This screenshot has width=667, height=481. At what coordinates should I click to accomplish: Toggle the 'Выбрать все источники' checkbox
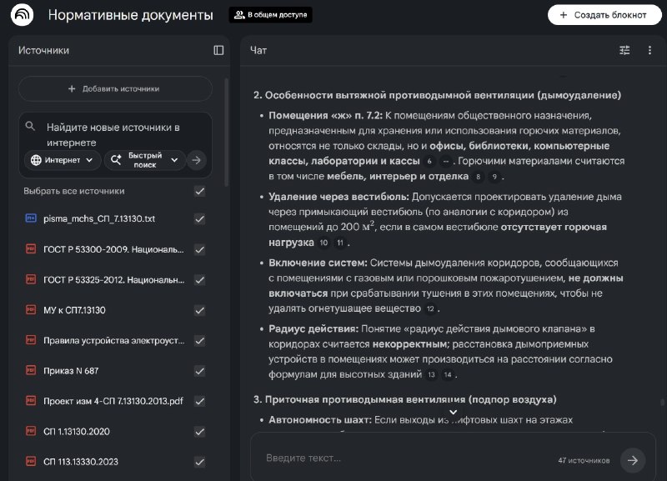(x=199, y=192)
